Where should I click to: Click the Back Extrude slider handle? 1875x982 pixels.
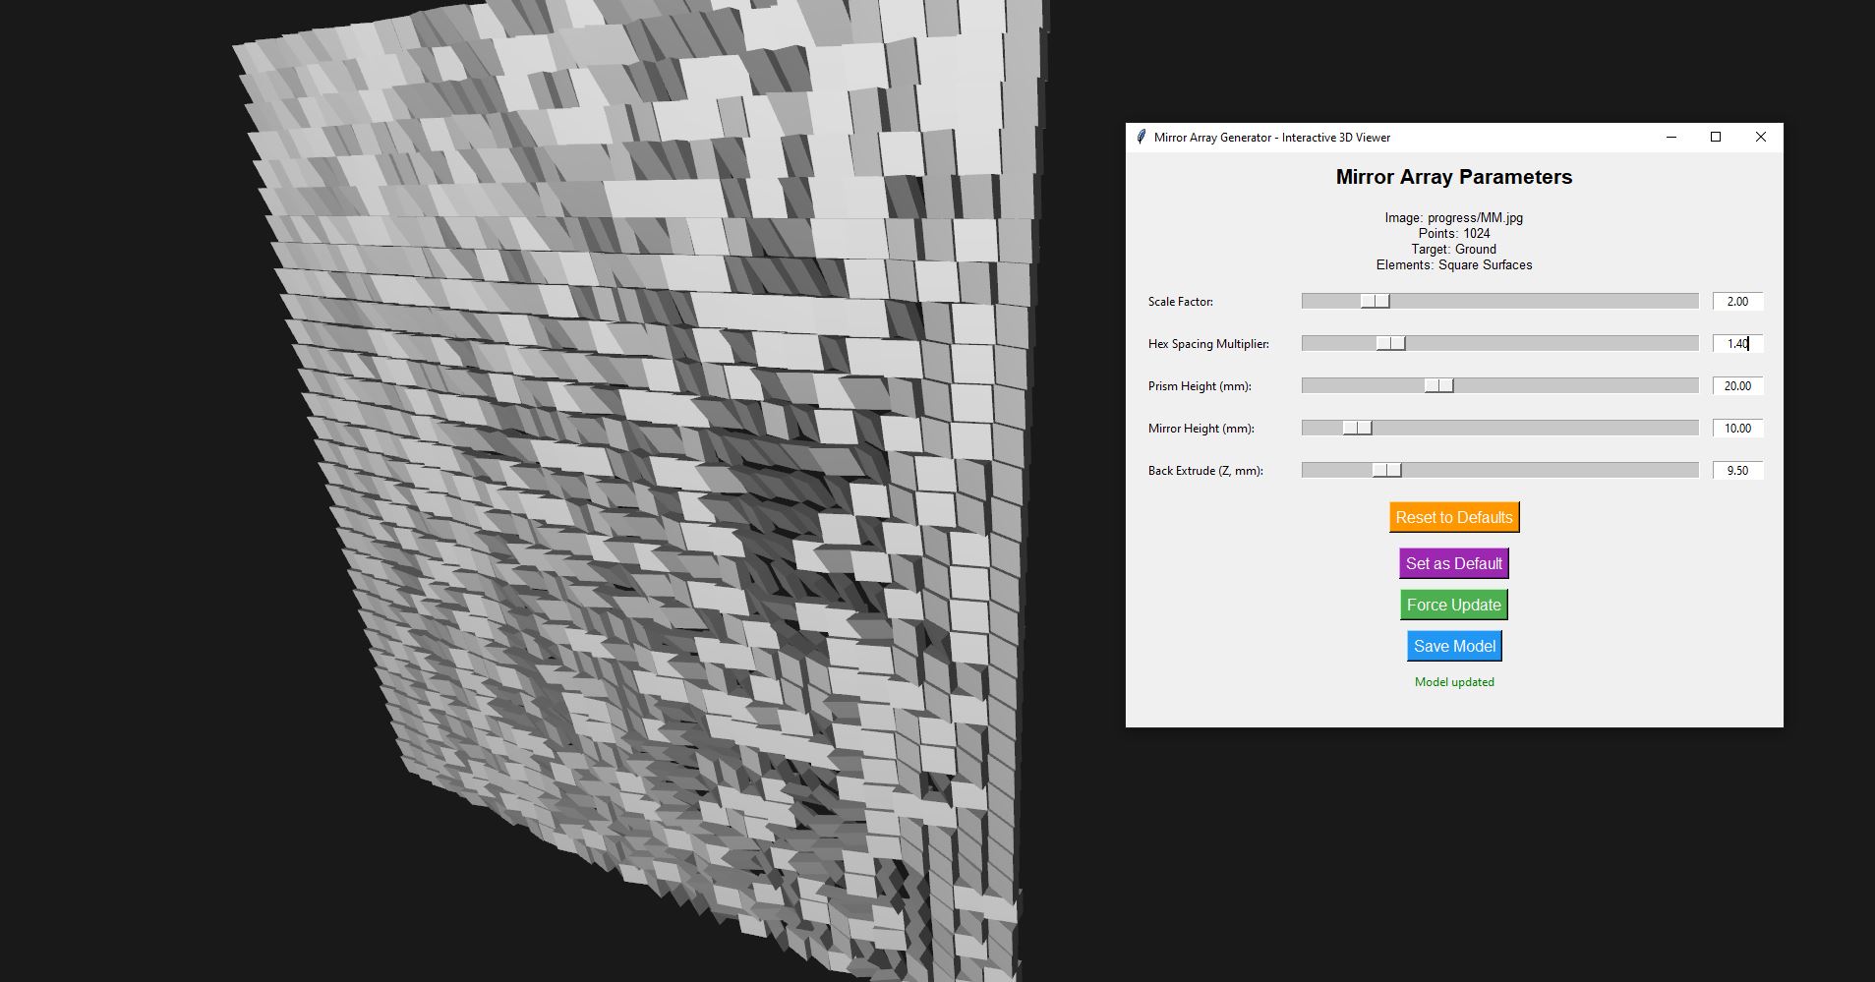click(x=1386, y=470)
